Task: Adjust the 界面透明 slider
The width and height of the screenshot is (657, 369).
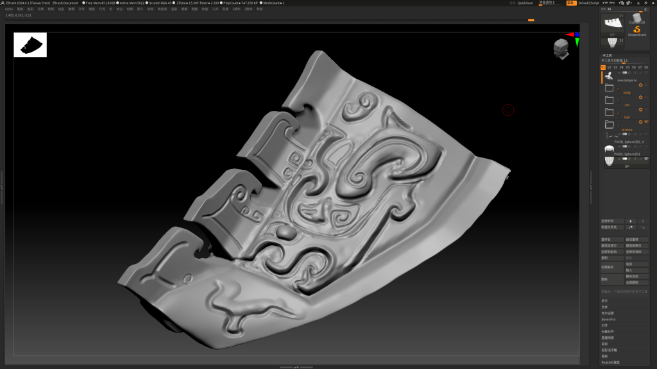Action: tap(550, 3)
